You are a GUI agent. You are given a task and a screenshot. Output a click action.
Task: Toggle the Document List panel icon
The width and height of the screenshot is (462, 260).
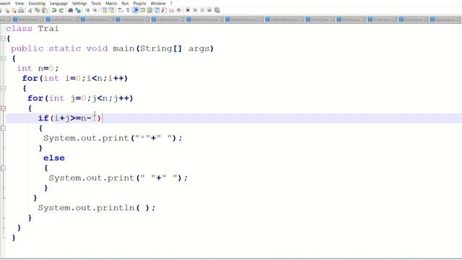pos(157,10)
